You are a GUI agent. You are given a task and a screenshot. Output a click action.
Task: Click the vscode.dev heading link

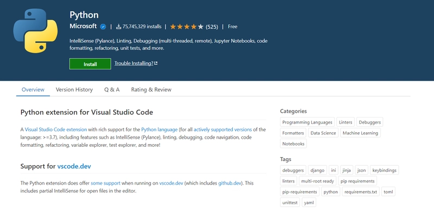click(74, 166)
